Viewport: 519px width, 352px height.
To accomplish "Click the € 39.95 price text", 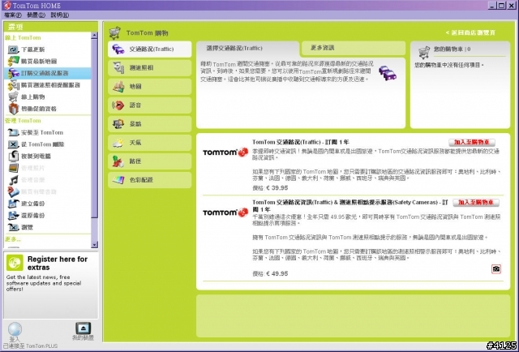I will point(277,188).
